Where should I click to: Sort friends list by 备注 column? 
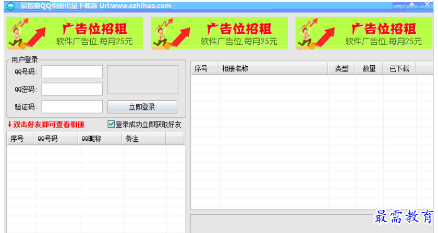pyautogui.click(x=144, y=139)
